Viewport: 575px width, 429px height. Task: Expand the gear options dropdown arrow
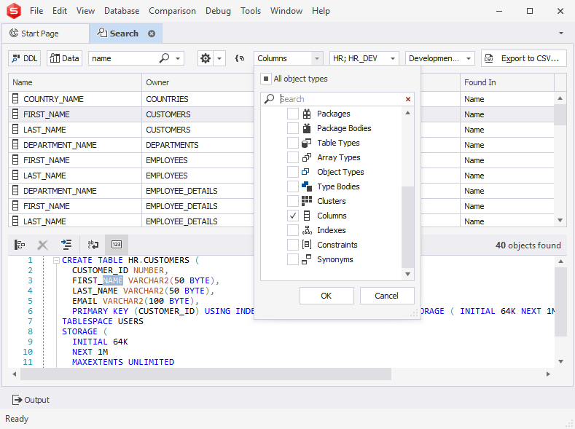tap(219, 58)
